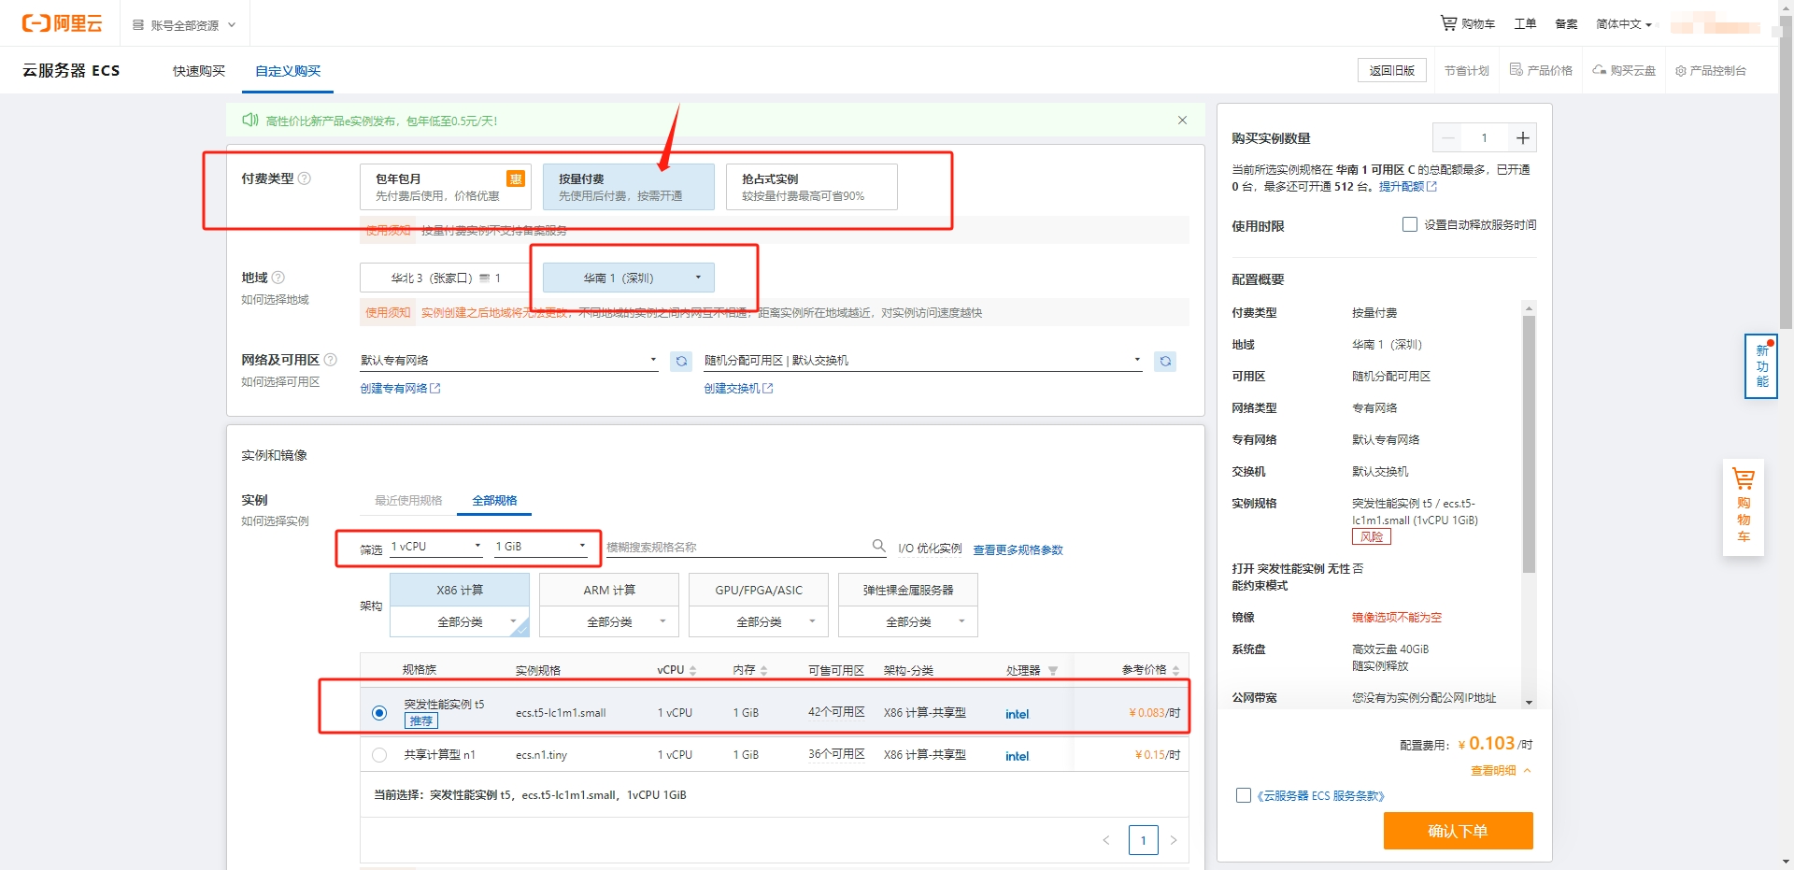This screenshot has width=1794, height=870.
Task: Choose 抢占式实例 billing type
Action: 812,187
